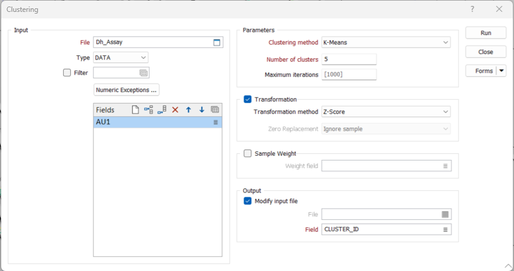The height and width of the screenshot is (271, 514).
Task: Open the Forms button dropdown arrow
Action: pyautogui.click(x=501, y=71)
